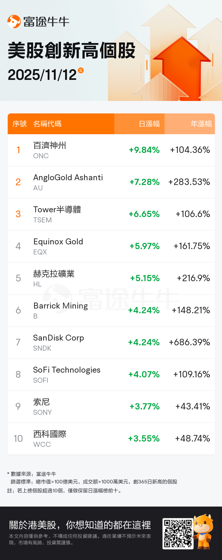The width and height of the screenshot is (222, 560).
Task: Click the bull mascot icon
Action: pyautogui.click(x=203, y=531)
